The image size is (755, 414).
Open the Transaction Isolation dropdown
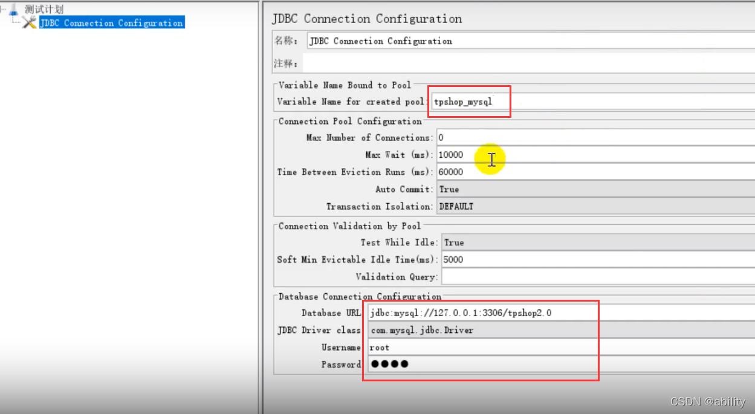click(x=595, y=206)
